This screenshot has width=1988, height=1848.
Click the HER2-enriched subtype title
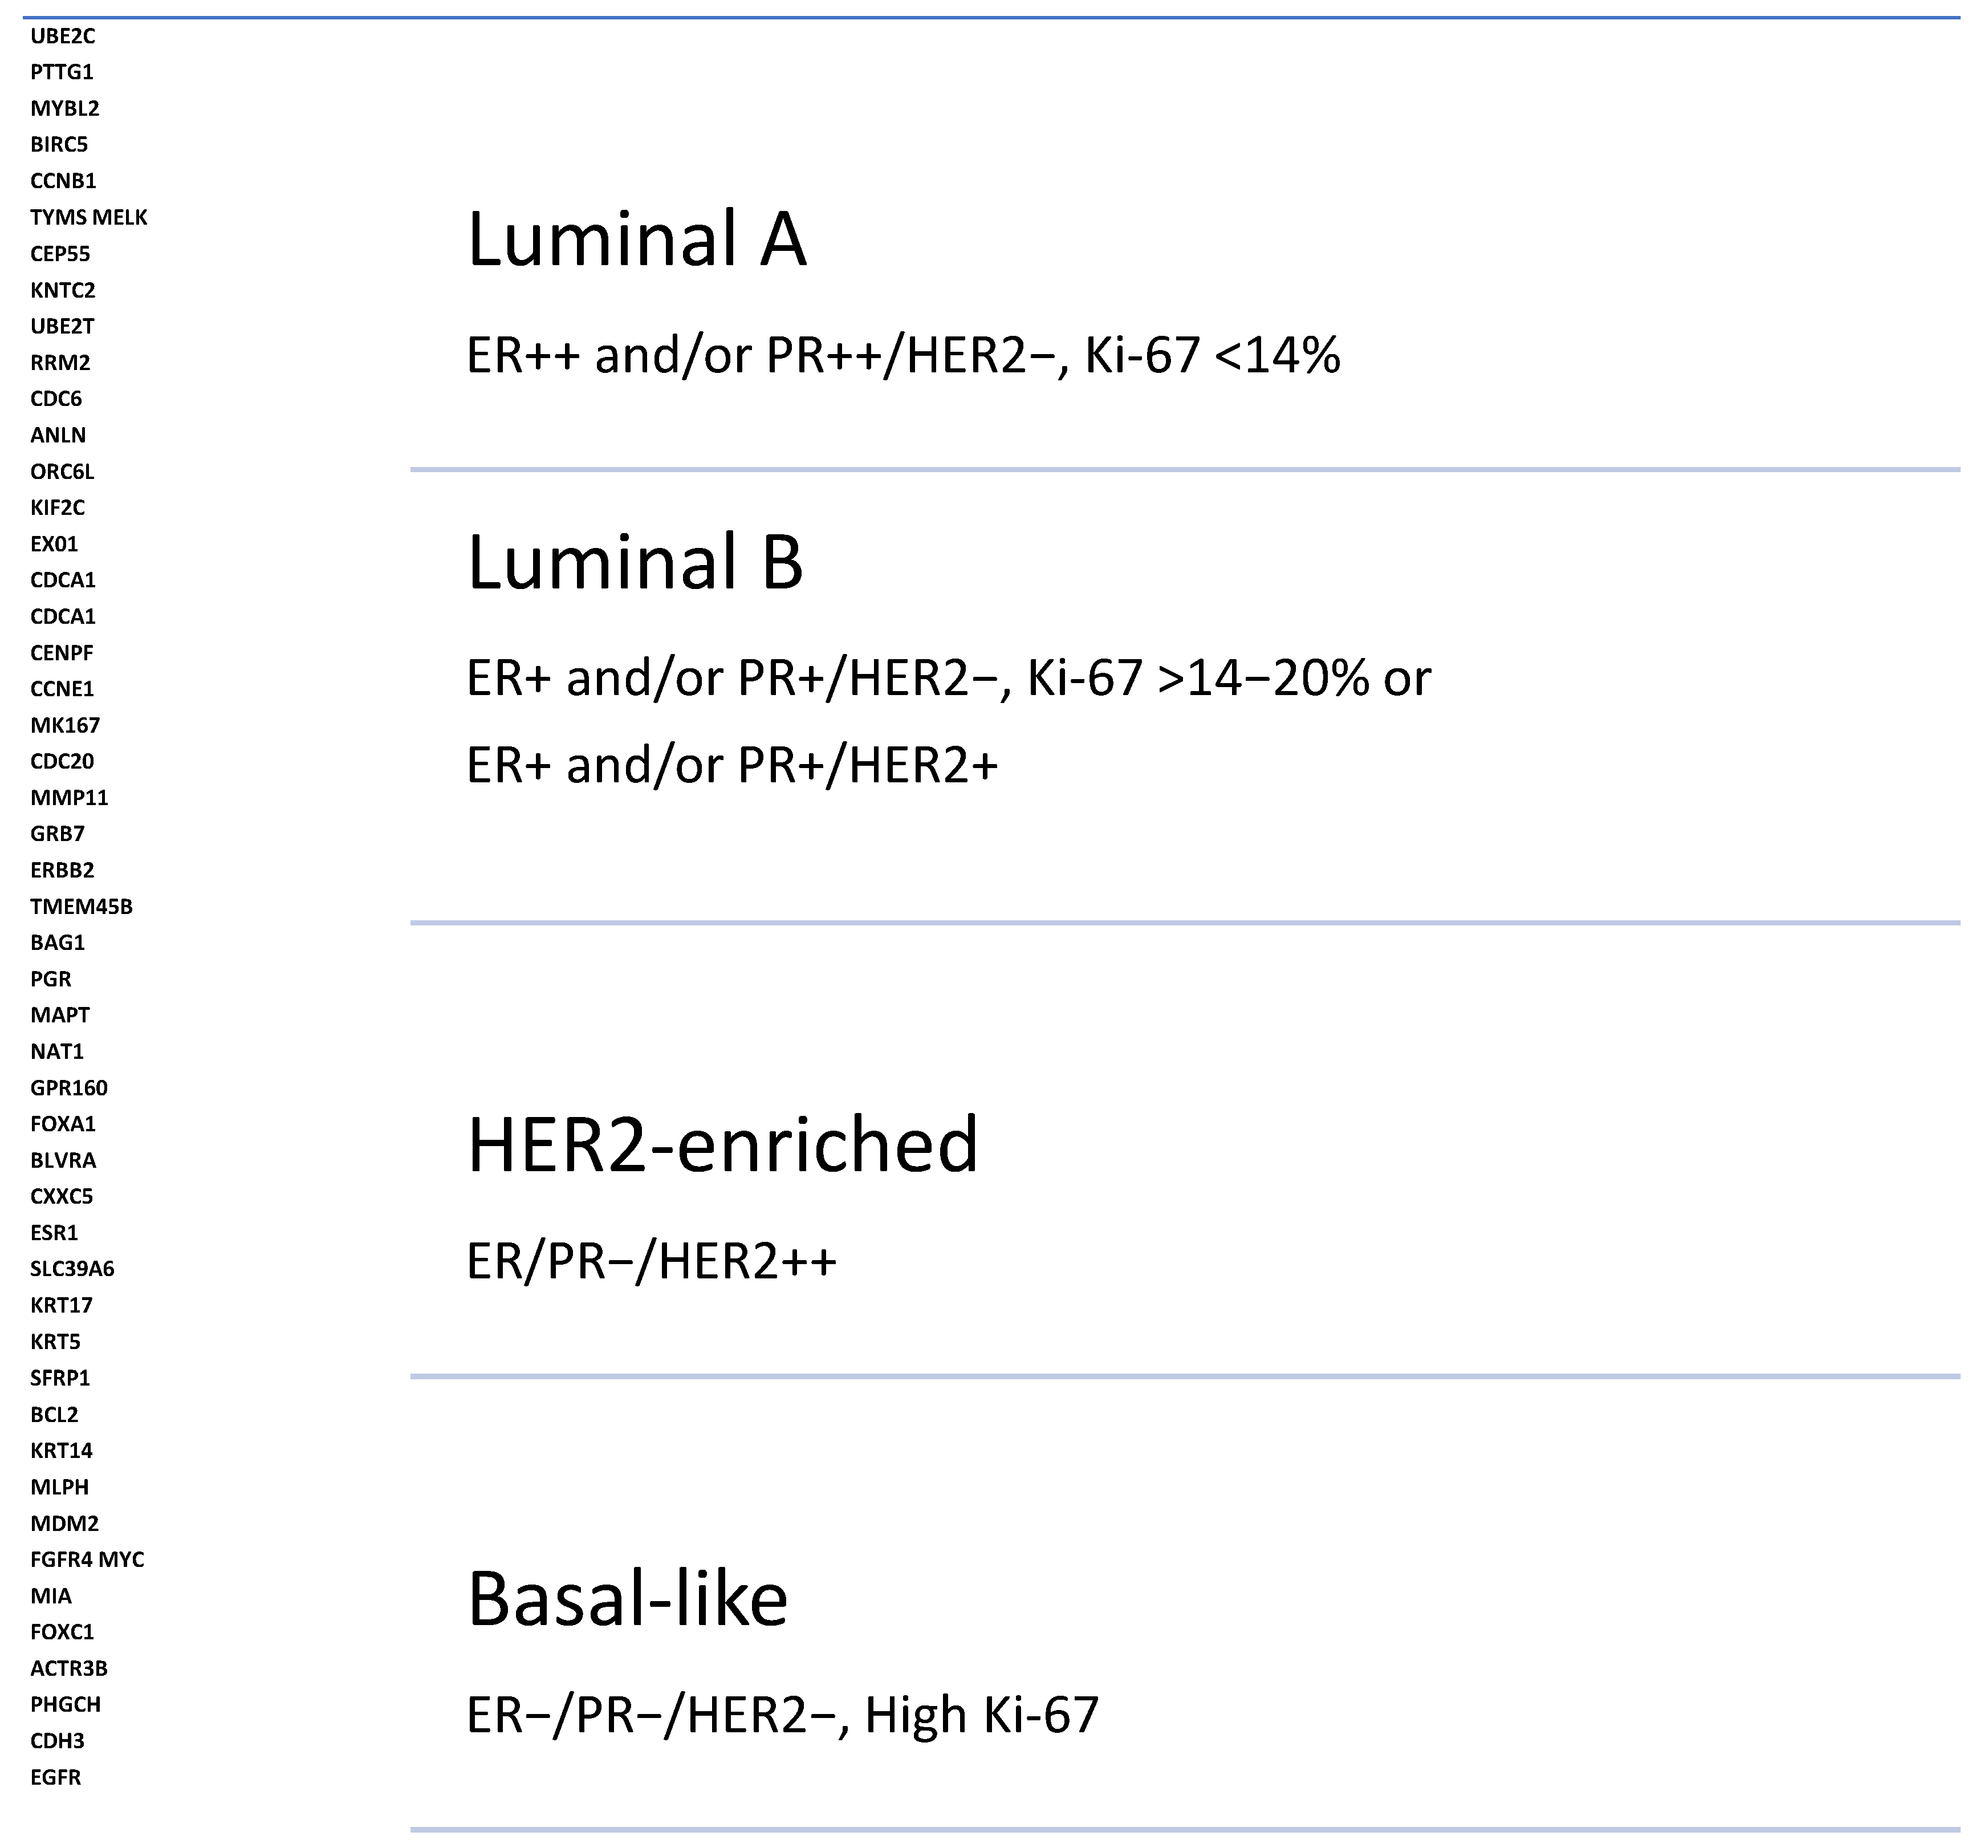[x=722, y=1145]
